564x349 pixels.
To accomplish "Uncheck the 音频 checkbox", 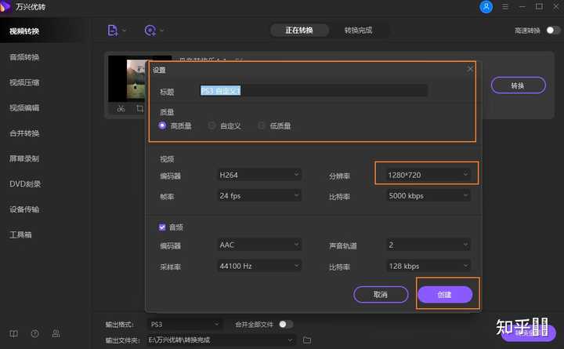I will [162, 227].
